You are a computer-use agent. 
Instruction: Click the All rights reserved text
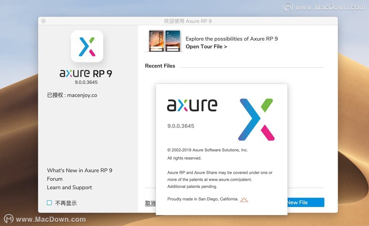pos(184,158)
